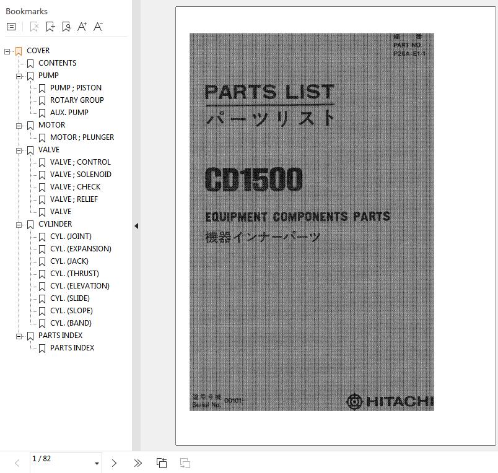Open the AUX. PUMP bookmark
Viewport: 498px width, 473px height.
pyautogui.click(x=69, y=113)
